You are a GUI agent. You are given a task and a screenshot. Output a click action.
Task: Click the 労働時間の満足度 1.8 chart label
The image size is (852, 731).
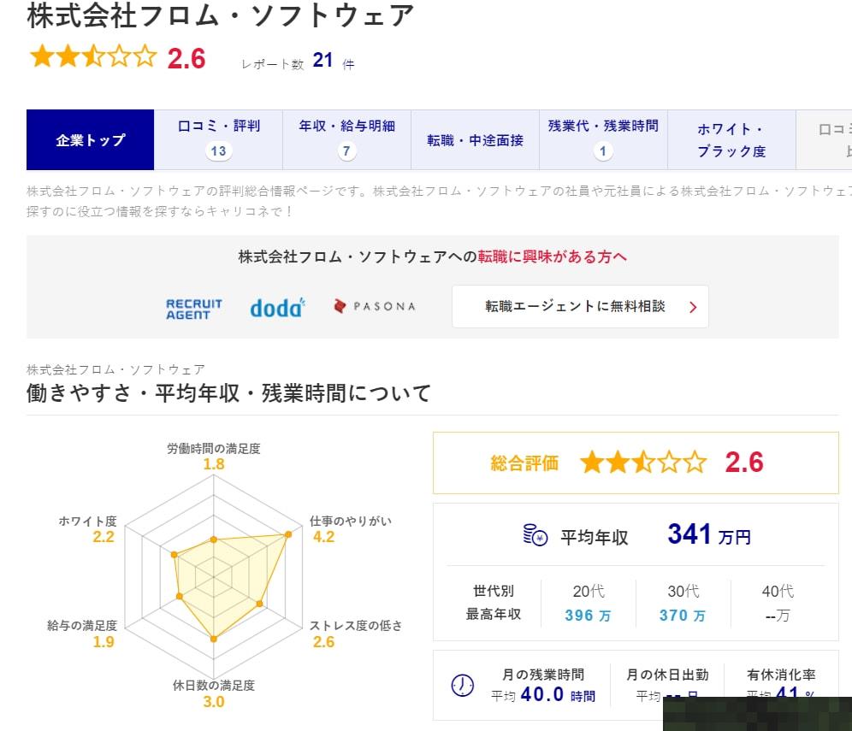(214, 457)
